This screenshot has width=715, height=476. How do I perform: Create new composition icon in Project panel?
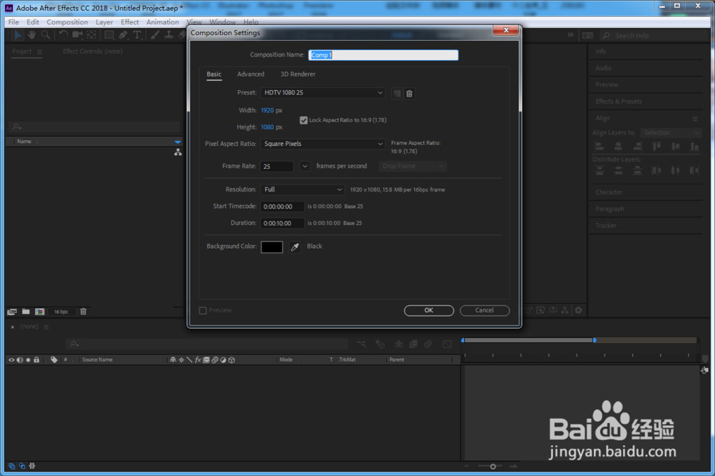pos(40,312)
